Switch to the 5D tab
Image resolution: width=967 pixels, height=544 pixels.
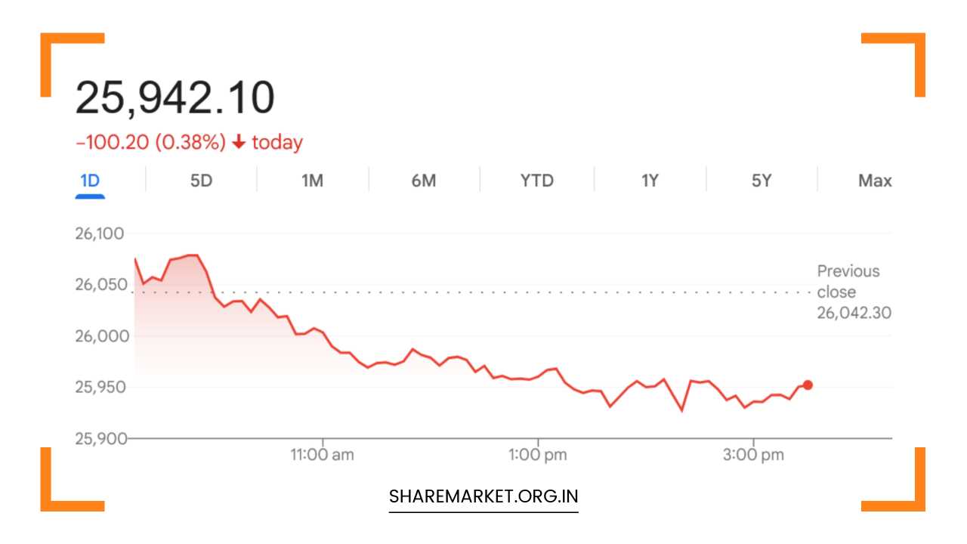coord(201,181)
